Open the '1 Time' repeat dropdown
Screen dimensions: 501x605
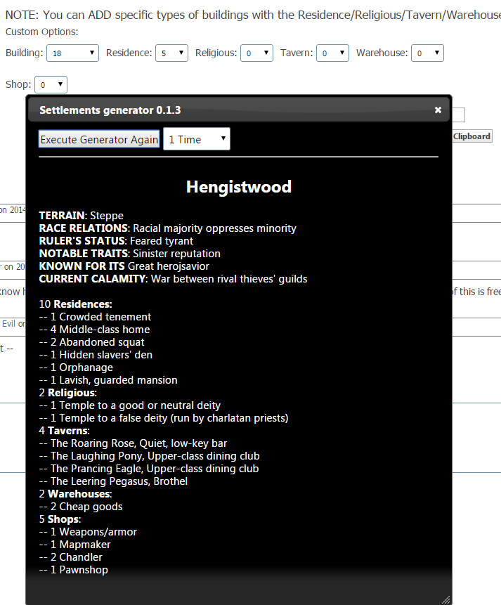click(x=196, y=139)
